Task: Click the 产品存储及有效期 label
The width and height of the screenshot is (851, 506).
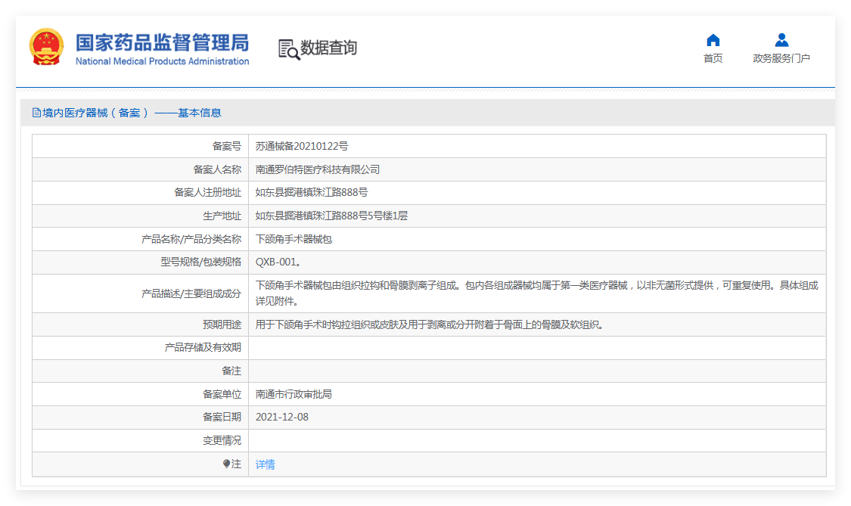Action: [x=203, y=347]
